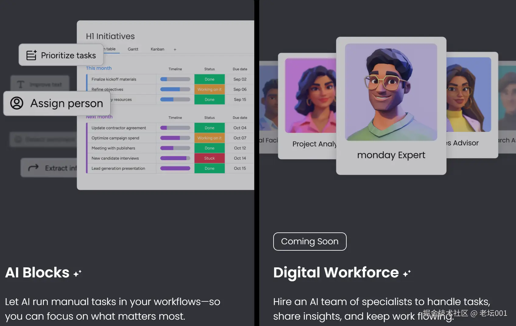Open the main table view tab
The height and width of the screenshot is (326, 516).
(111, 49)
